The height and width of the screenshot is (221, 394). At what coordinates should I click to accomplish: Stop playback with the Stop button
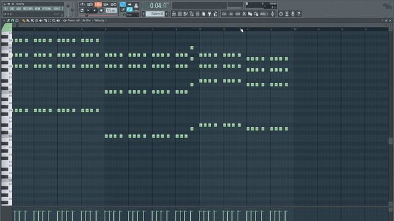pyautogui.click(x=94, y=10)
